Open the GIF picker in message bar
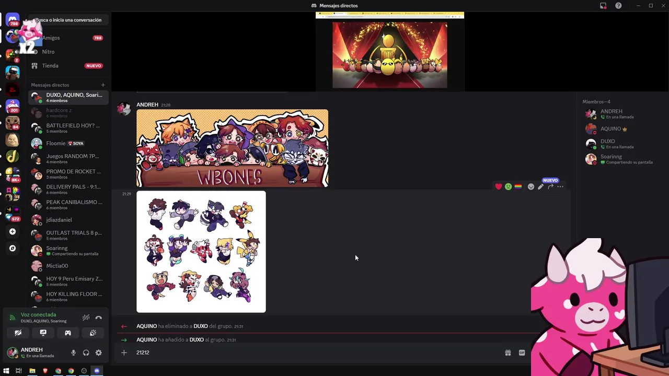Viewport: 669px width, 376px height. [x=522, y=352]
